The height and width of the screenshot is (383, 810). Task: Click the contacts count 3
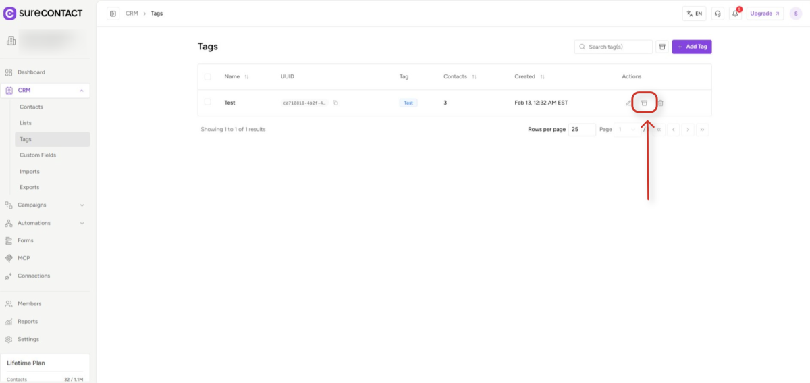(x=445, y=103)
